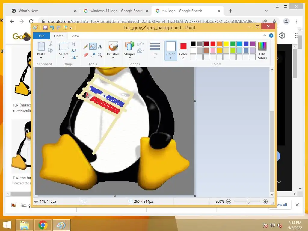Close the Chrome downloads bar
This screenshot has height=231, width=308.
297,205
